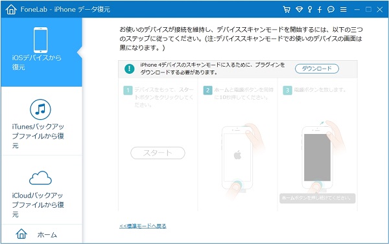Close the FoneLab window
Viewport: 389px width, 244px height.
[x=379, y=10]
